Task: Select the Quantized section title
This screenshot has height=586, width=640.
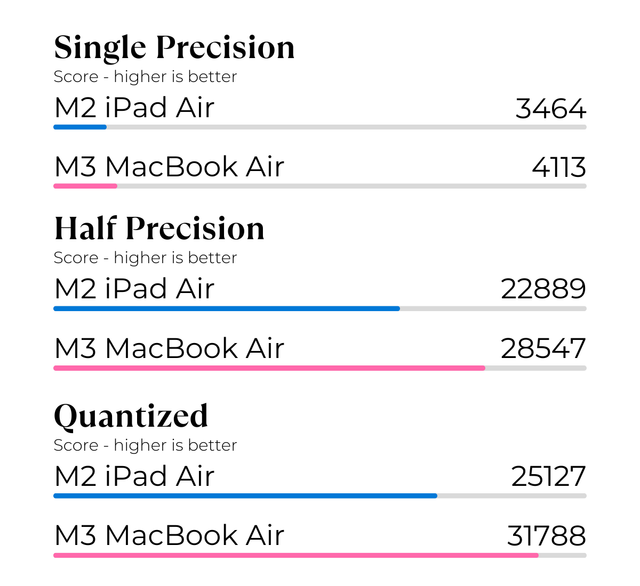Action: (x=131, y=417)
